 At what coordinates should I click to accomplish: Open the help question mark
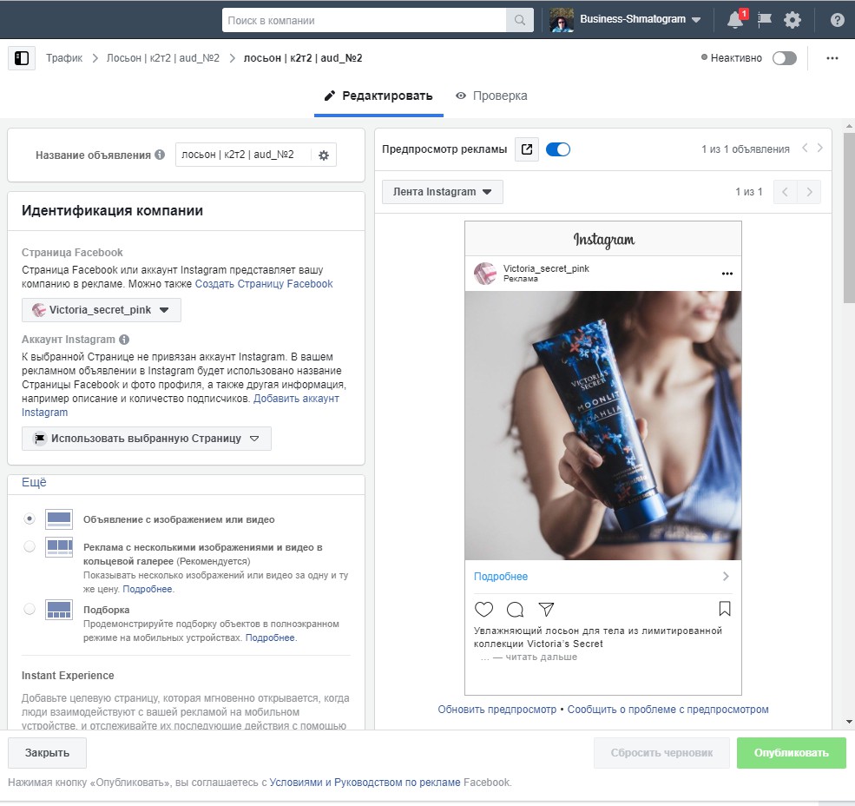point(837,20)
